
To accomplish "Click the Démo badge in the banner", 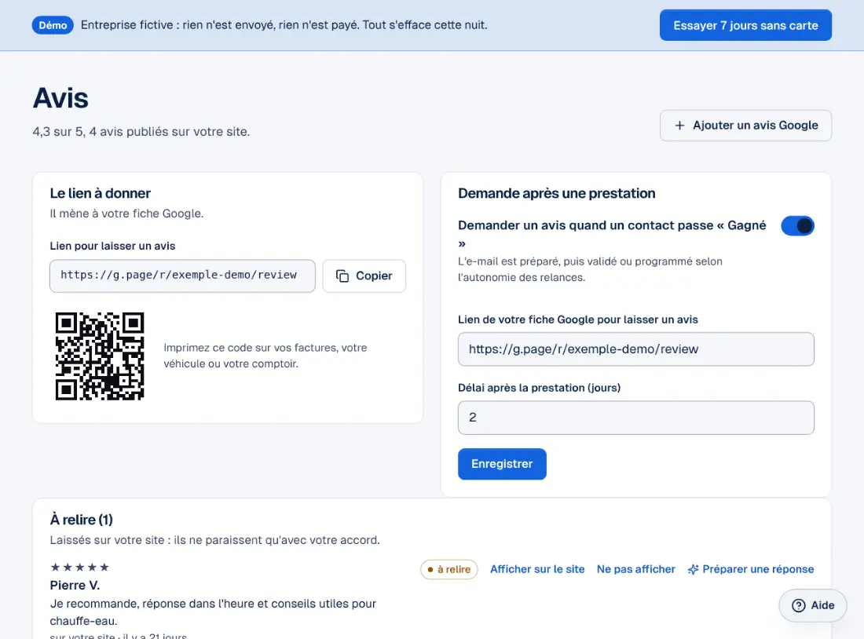I will (53, 25).
